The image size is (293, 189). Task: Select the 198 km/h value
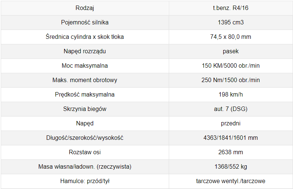(231, 95)
